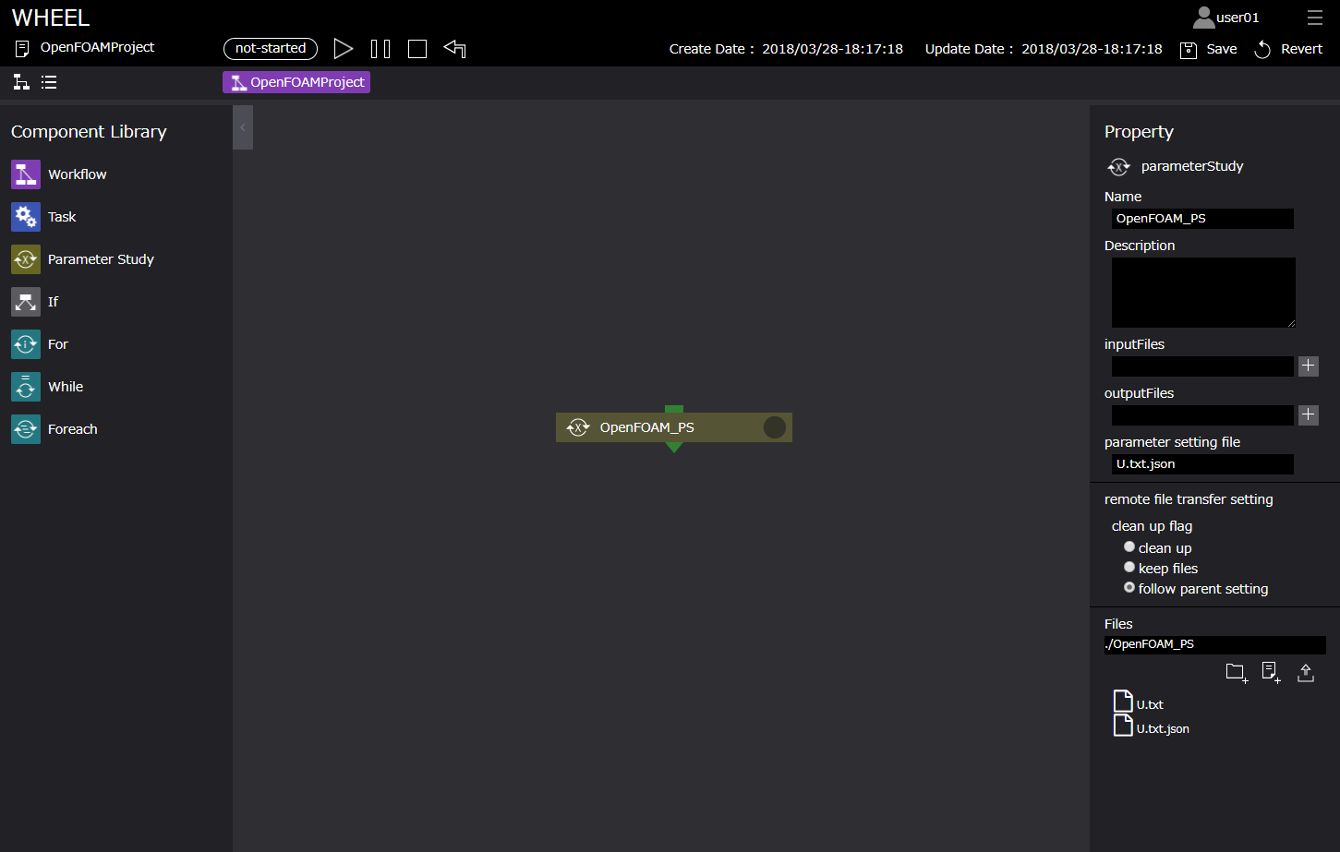Collapse the Component Library panel

point(243,127)
